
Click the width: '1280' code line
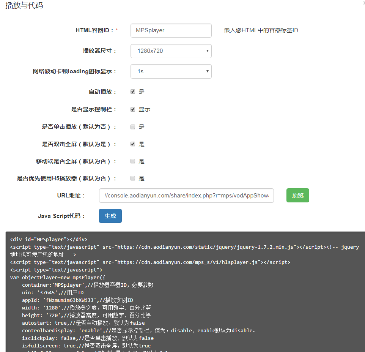[x=87, y=308]
